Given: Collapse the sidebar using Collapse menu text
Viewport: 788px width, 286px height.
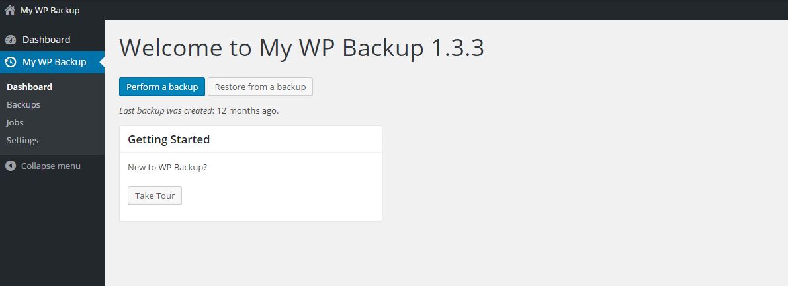Looking at the screenshot, I should pyautogui.click(x=51, y=166).
